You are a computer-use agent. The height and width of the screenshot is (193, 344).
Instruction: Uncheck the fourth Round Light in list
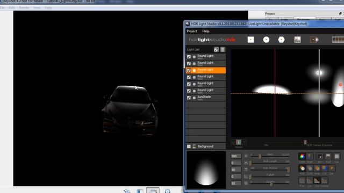click(x=189, y=77)
